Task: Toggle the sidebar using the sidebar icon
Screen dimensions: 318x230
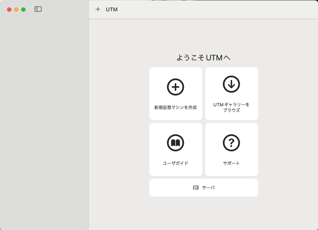Action: tap(38, 9)
